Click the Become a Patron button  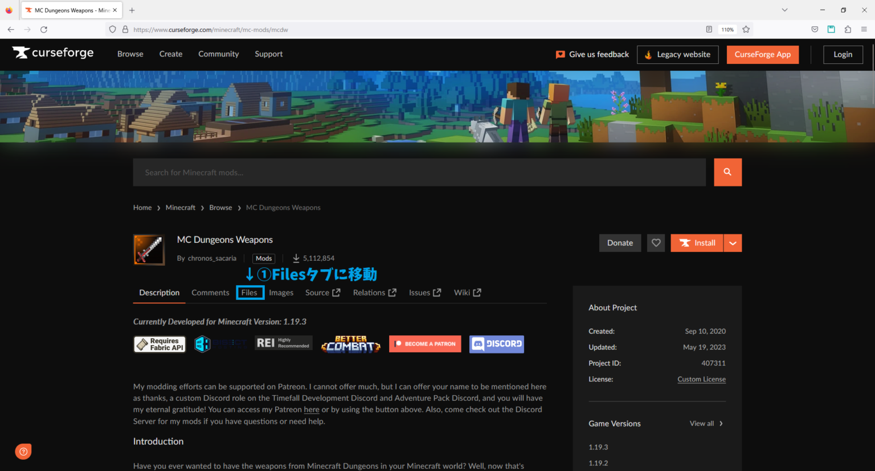[425, 344]
